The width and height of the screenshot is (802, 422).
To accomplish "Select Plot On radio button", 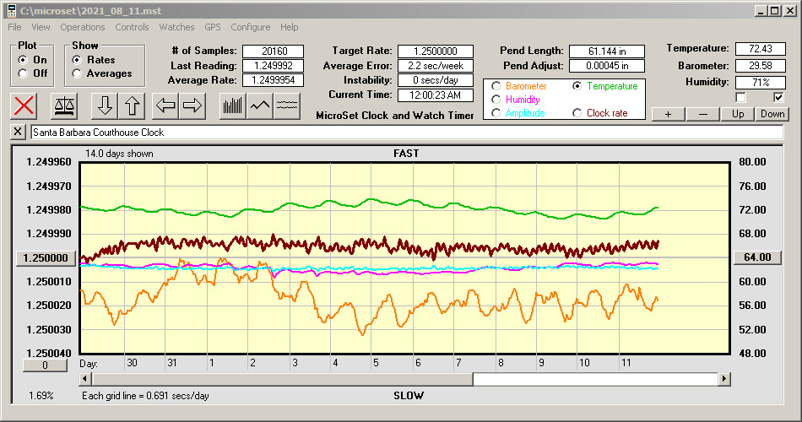I will tap(23, 60).
